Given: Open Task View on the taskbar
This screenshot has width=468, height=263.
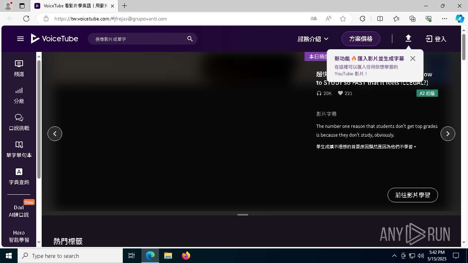Looking at the screenshot, I should click(x=132, y=256).
